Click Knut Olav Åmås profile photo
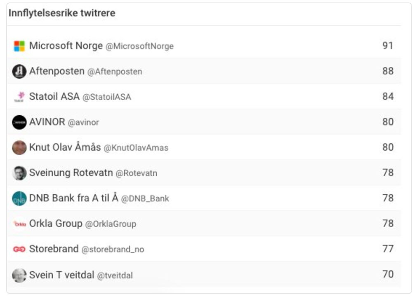Viewport: 417px width, 301px height. [x=19, y=147]
